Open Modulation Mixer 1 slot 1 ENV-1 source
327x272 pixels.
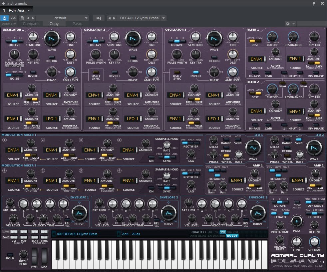pos(14,150)
